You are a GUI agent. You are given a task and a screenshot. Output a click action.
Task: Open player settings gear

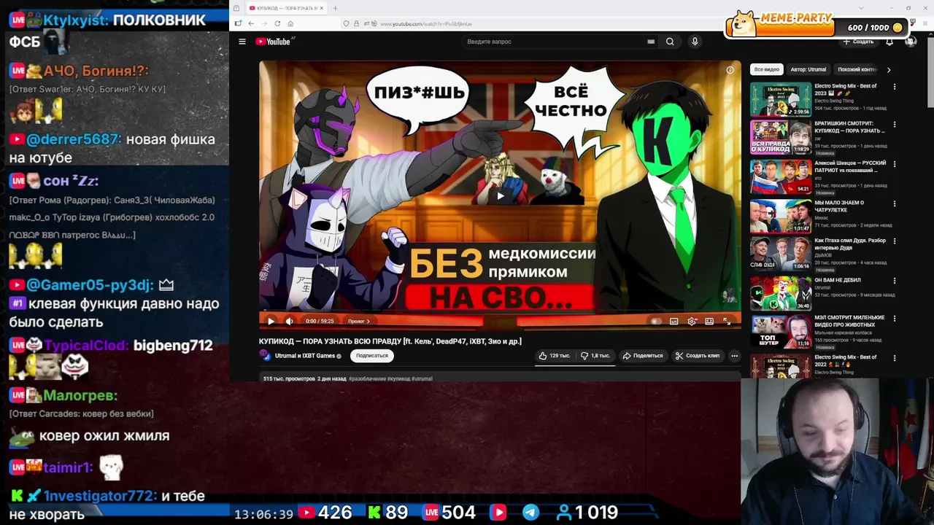[692, 321]
